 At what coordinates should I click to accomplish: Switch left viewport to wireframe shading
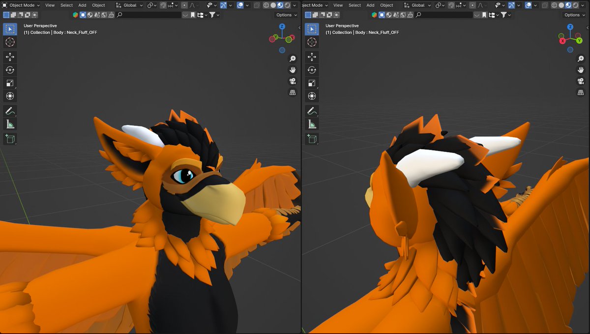coord(266,5)
